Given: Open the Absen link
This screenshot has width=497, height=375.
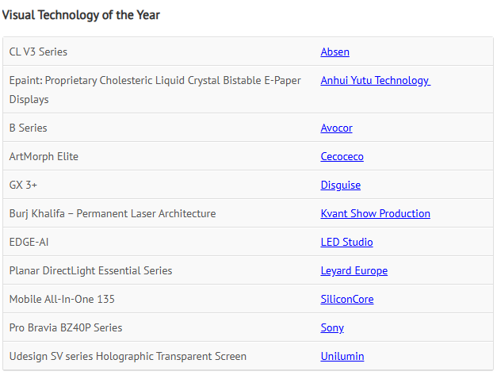Looking at the screenshot, I should click(335, 52).
